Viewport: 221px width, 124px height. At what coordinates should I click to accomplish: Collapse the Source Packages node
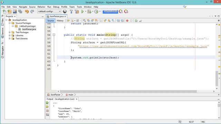tap(10, 23)
